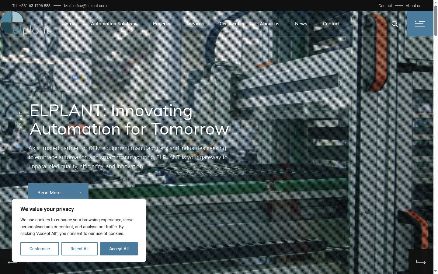The width and height of the screenshot is (438, 274).
Task: Click Accept All cookies button
Action: click(x=119, y=249)
